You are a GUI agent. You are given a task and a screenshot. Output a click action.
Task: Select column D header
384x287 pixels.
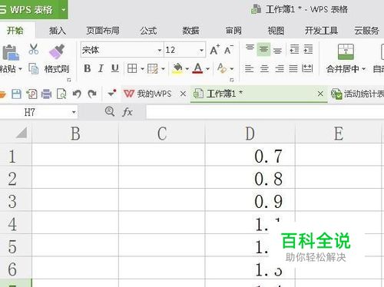tap(250, 134)
